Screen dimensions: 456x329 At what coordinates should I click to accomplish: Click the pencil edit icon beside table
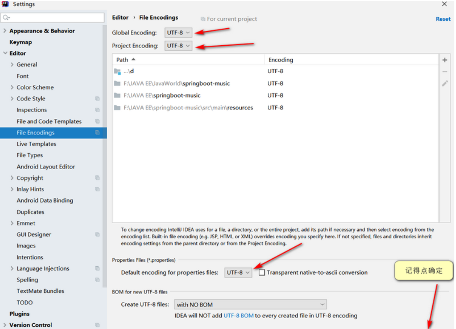point(445,83)
